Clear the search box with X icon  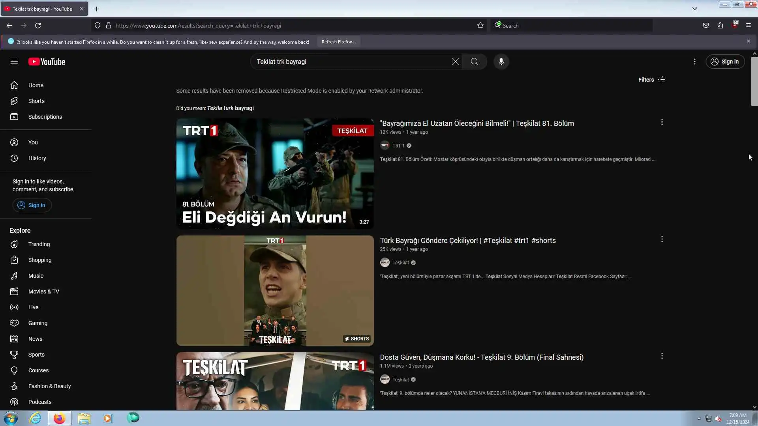[x=455, y=62]
